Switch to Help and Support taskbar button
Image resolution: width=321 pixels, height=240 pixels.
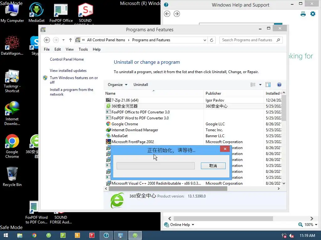106,235
